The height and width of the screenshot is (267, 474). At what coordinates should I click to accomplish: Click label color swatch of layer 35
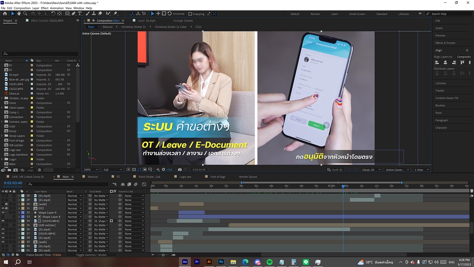[23, 225]
